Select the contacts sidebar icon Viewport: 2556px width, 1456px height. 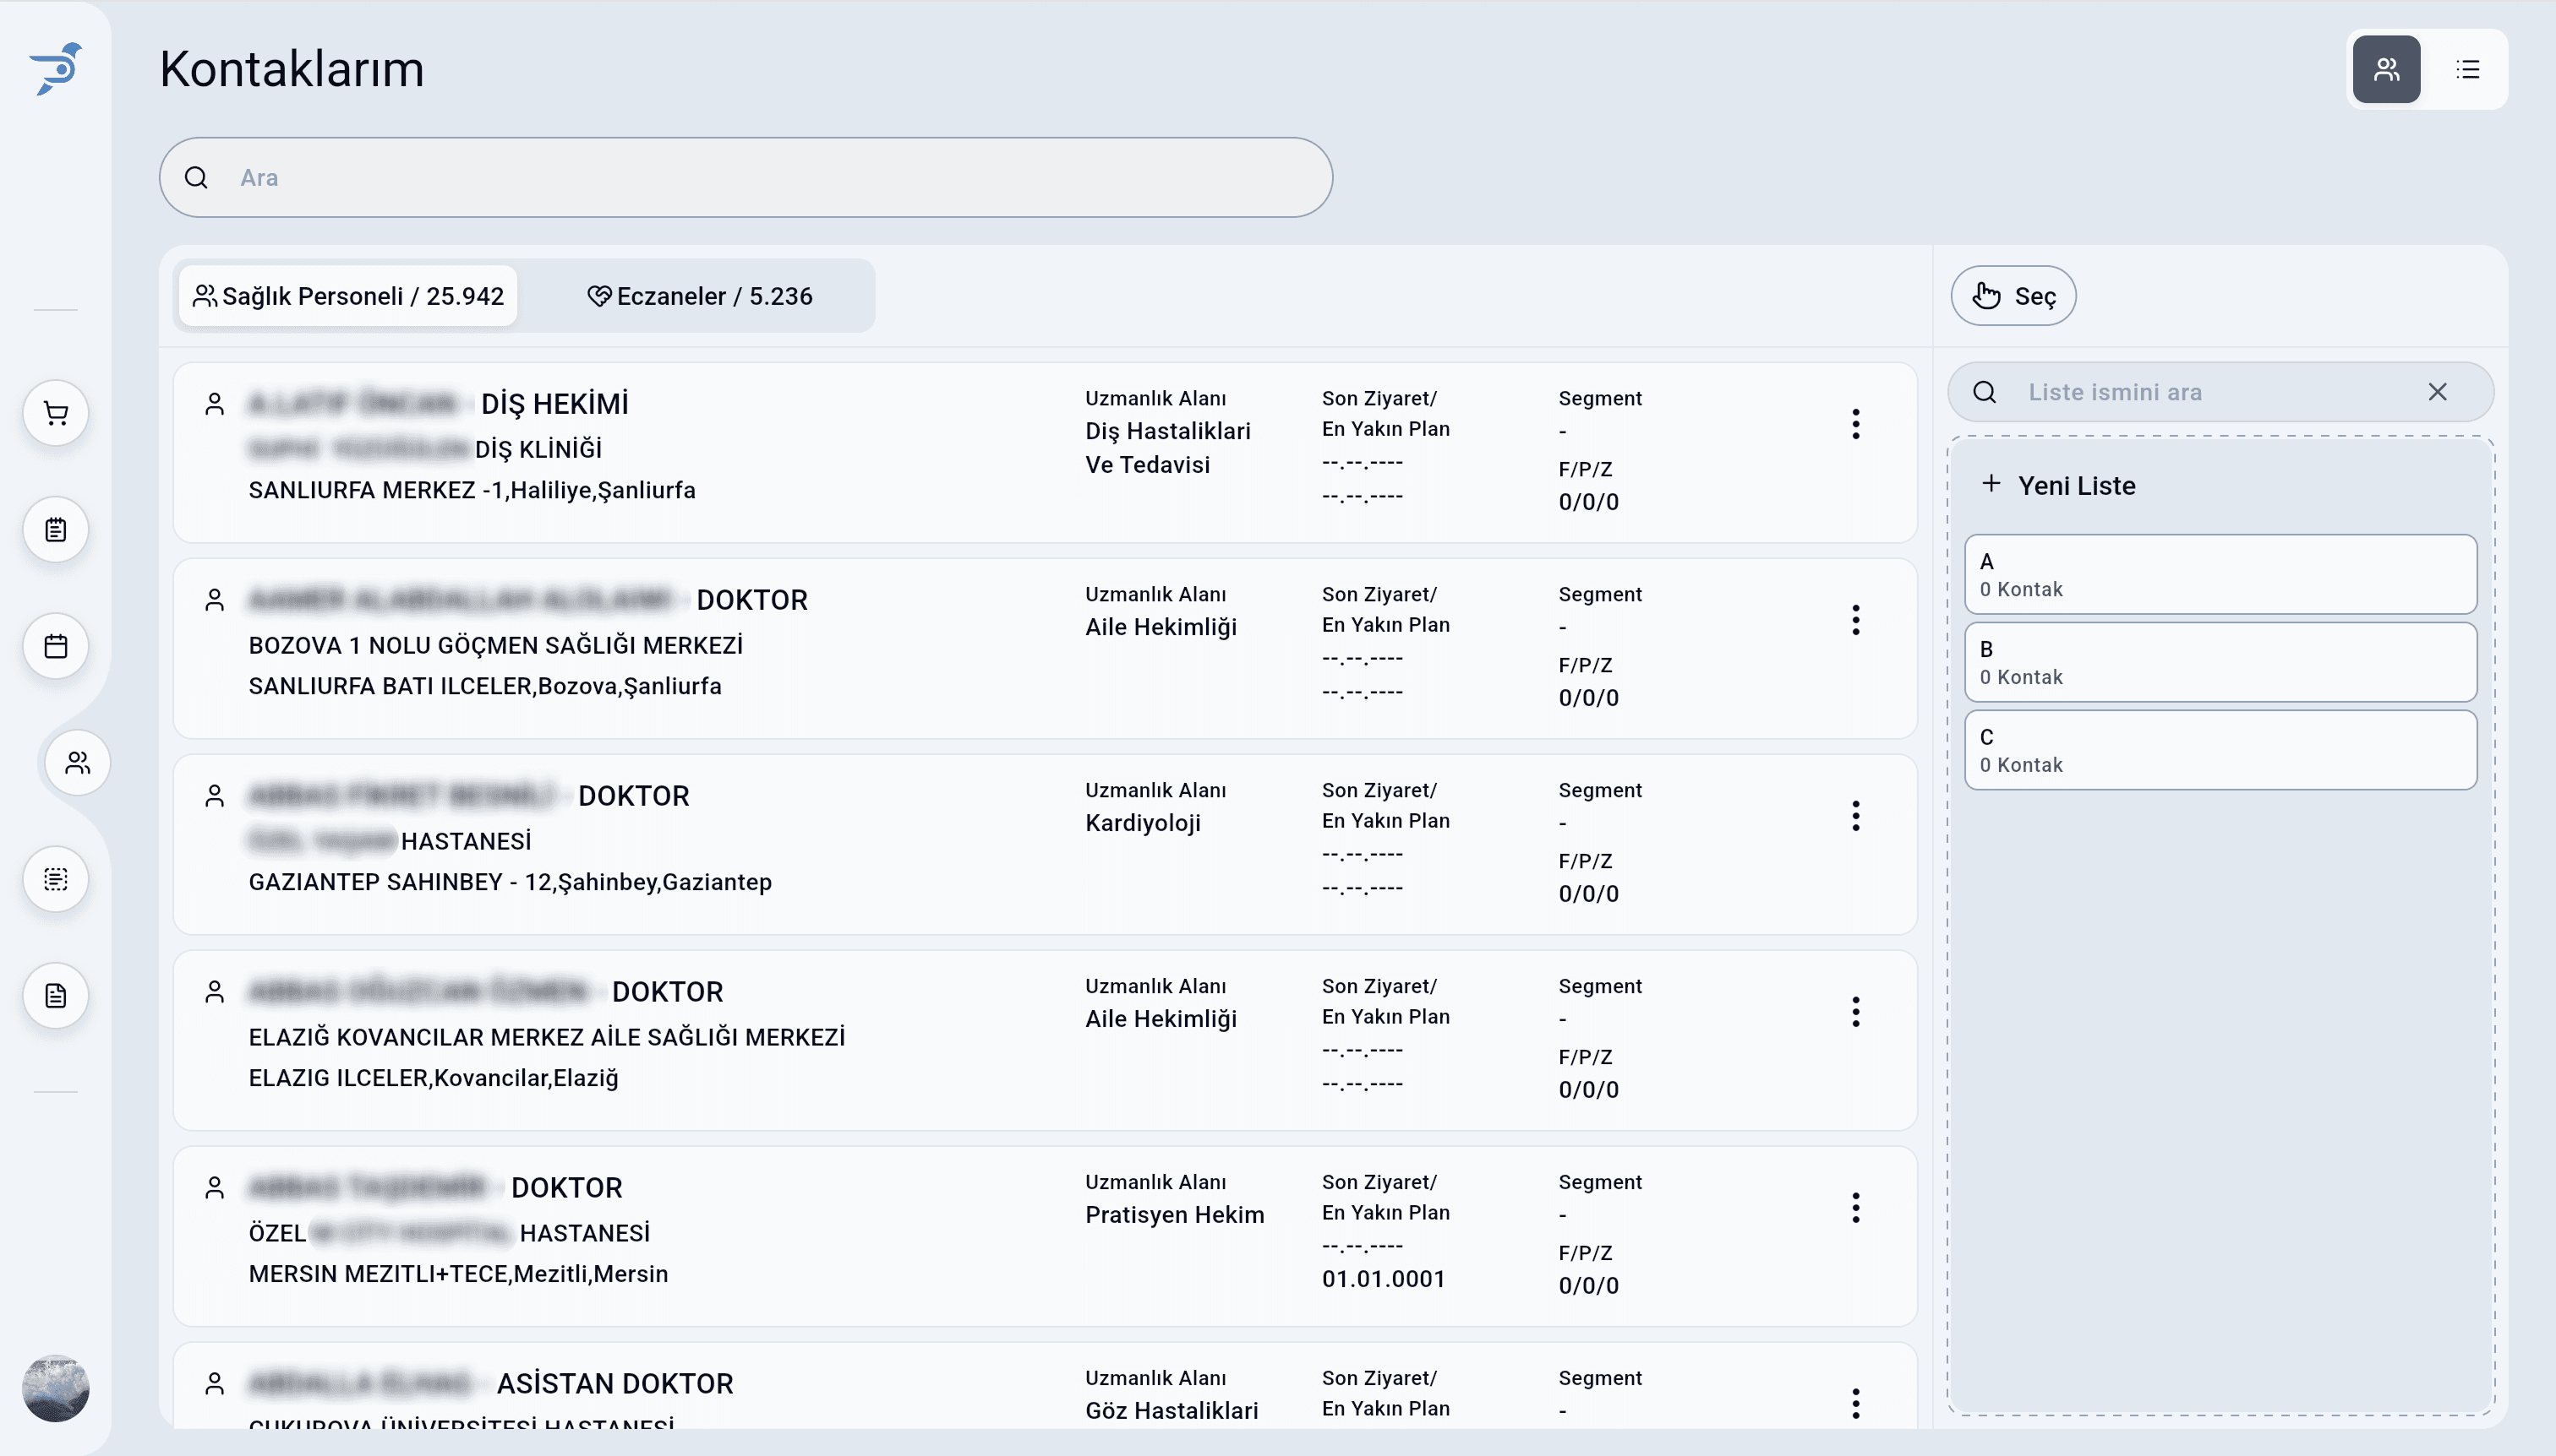(78, 763)
